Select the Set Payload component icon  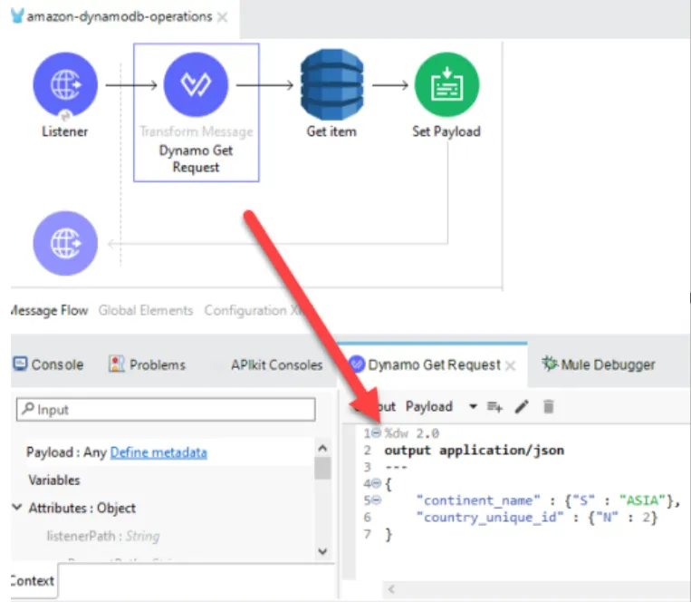click(x=446, y=84)
